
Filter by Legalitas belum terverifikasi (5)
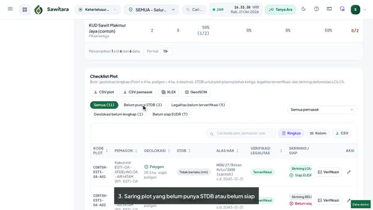[x=198, y=105]
